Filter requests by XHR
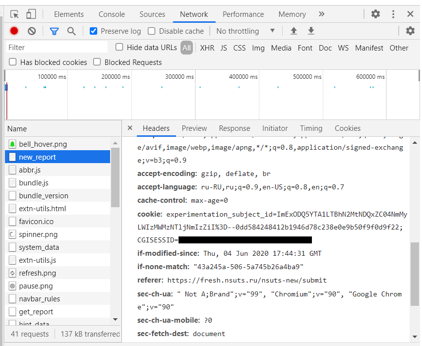Image resolution: width=422 pixels, height=346 pixels. [207, 48]
